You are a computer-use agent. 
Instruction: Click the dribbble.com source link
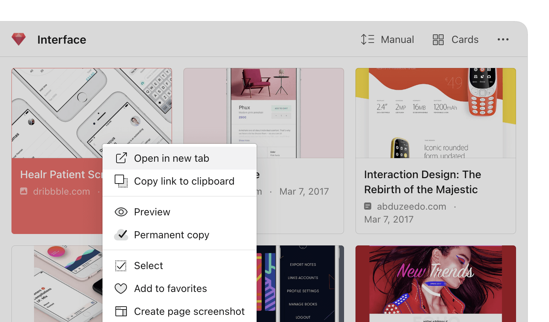tap(62, 191)
